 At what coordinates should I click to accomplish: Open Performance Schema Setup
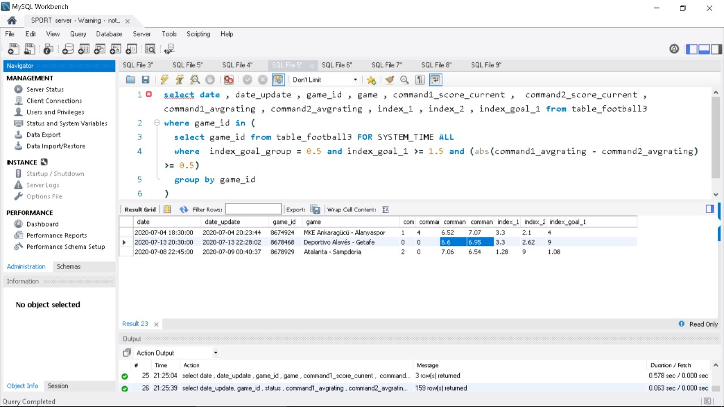[x=66, y=246]
